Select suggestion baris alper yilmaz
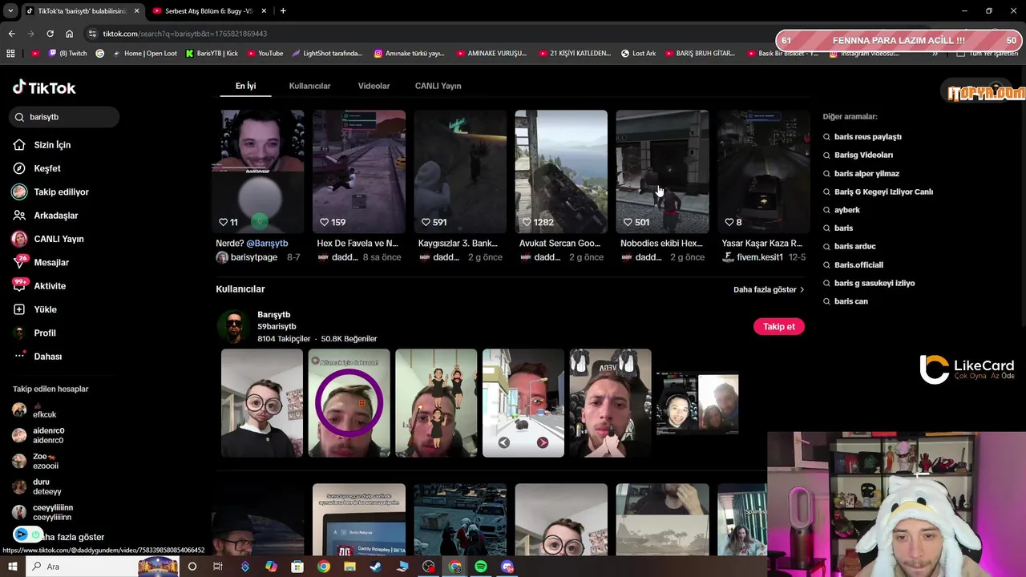Viewport: 1026px width, 577px height. 866,173
